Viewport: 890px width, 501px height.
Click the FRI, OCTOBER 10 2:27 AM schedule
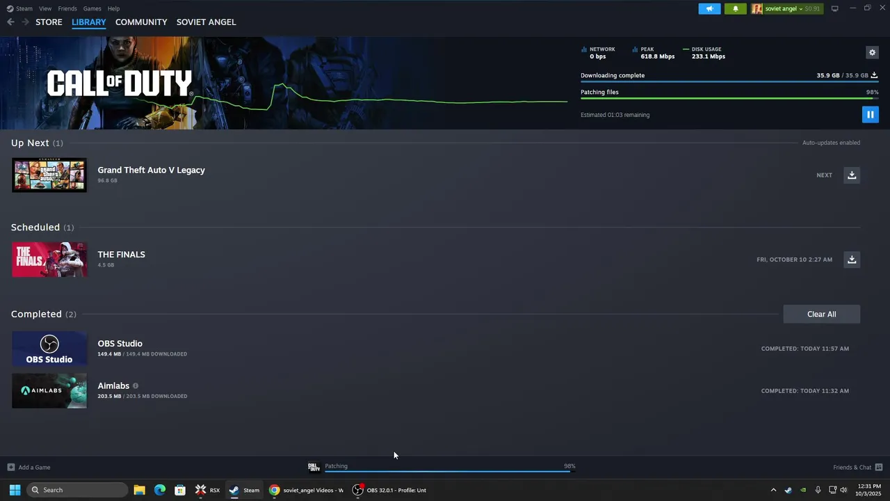[x=794, y=260]
